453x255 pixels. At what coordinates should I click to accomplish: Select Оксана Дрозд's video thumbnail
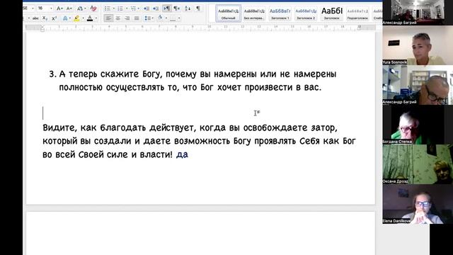point(418,164)
